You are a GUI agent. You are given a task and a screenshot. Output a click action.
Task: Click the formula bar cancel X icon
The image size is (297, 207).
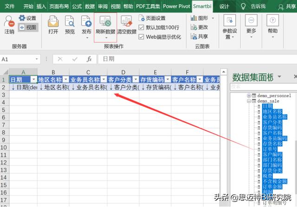pyautogui.click(x=60, y=59)
